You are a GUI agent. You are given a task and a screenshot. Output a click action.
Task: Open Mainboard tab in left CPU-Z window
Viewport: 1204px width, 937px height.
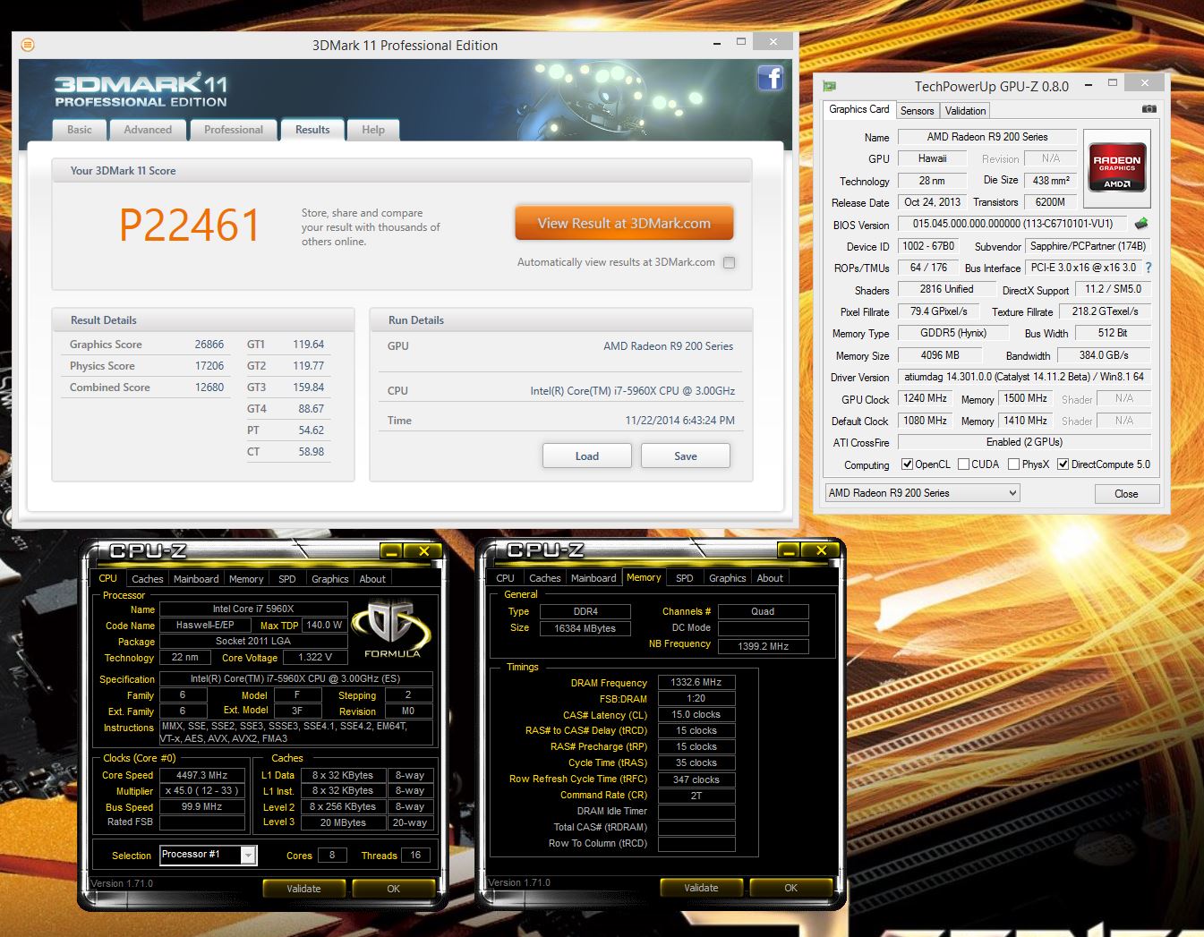[x=196, y=579]
